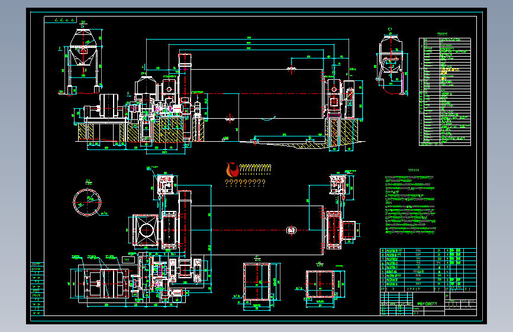513x332 pixels.
Task: Select the green equipment list table
Action: [444, 92]
